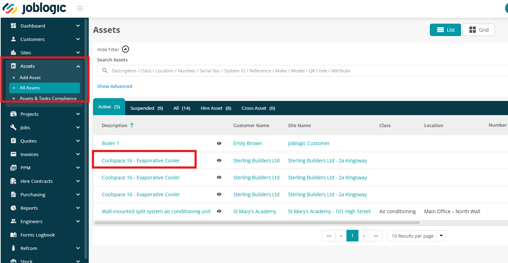Screen dimensions: 508x263
Task: Open the Refcom cylinder icon
Action: [x=13, y=248]
